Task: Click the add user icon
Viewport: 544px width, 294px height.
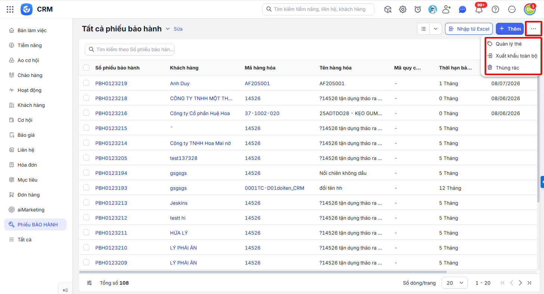Action: click(x=446, y=9)
